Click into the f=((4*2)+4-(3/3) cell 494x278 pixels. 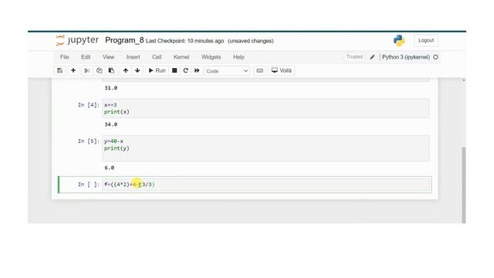(266, 185)
